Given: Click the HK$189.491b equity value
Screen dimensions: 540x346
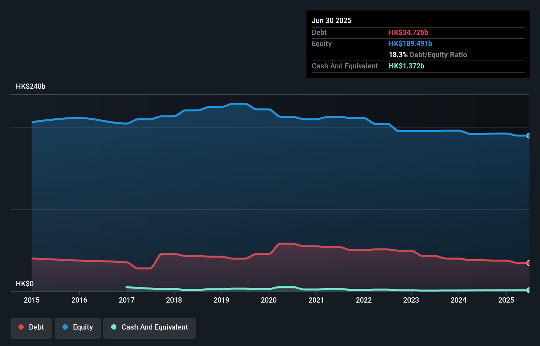Looking at the screenshot, I should point(410,43).
